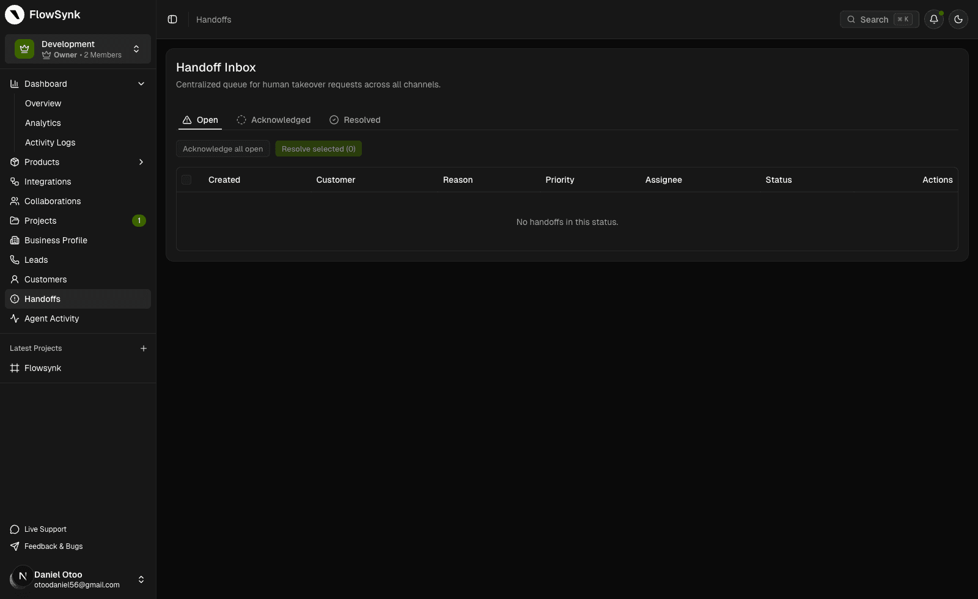978x599 pixels.
Task: Select the Integrations sidebar icon
Action: tap(14, 181)
